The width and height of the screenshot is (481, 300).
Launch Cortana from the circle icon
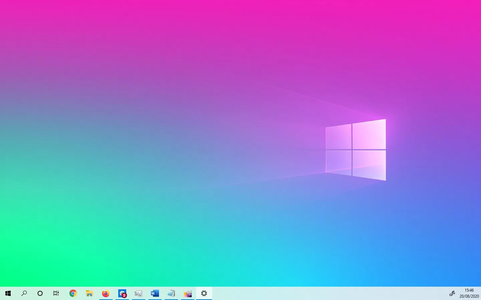(x=40, y=293)
